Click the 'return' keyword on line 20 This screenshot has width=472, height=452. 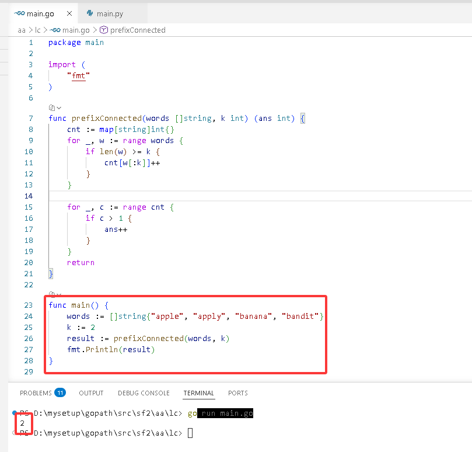click(x=81, y=263)
